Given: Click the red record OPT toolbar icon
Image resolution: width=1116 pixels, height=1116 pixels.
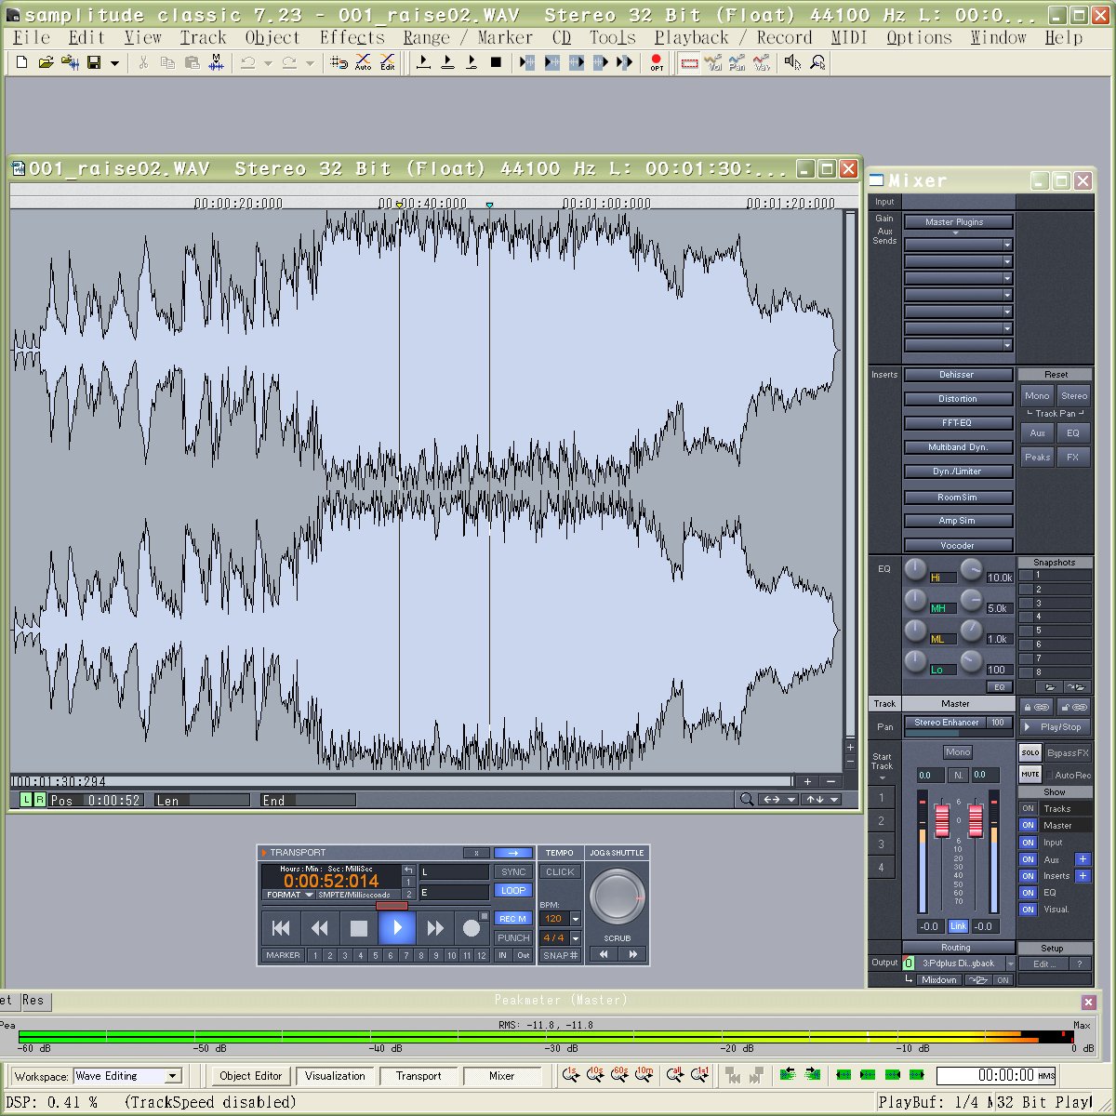Looking at the screenshot, I should pos(657,62).
